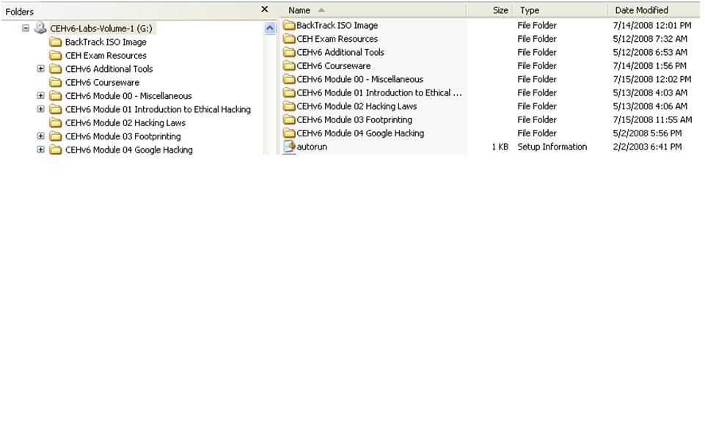Select Module 01 Introduction to Ethical Hacking tree label
705x448 pixels.
point(158,110)
